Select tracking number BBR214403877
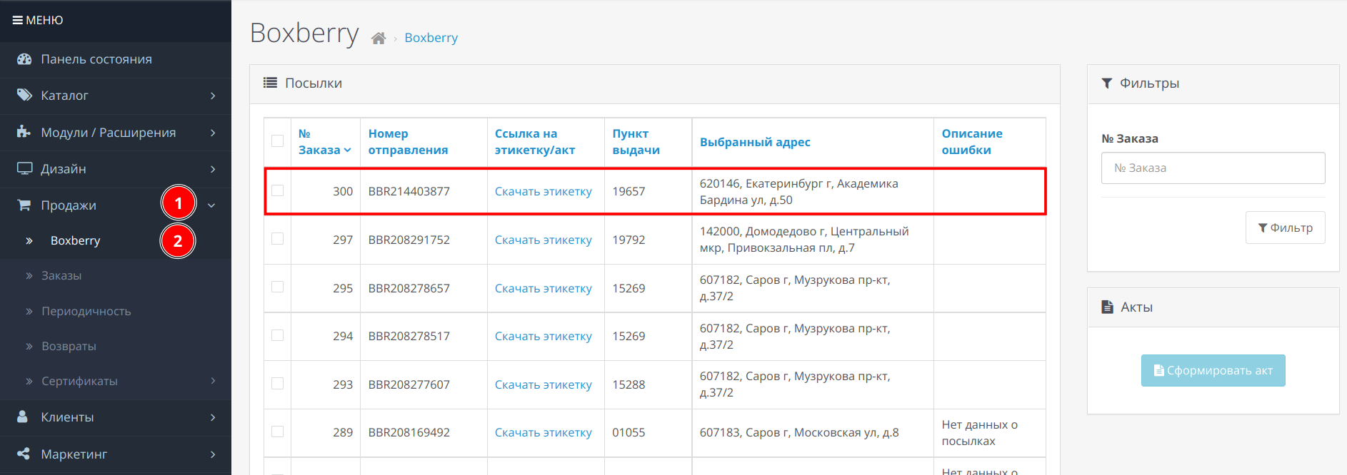This screenshot has width=1347, height=475. coord(409,191)
